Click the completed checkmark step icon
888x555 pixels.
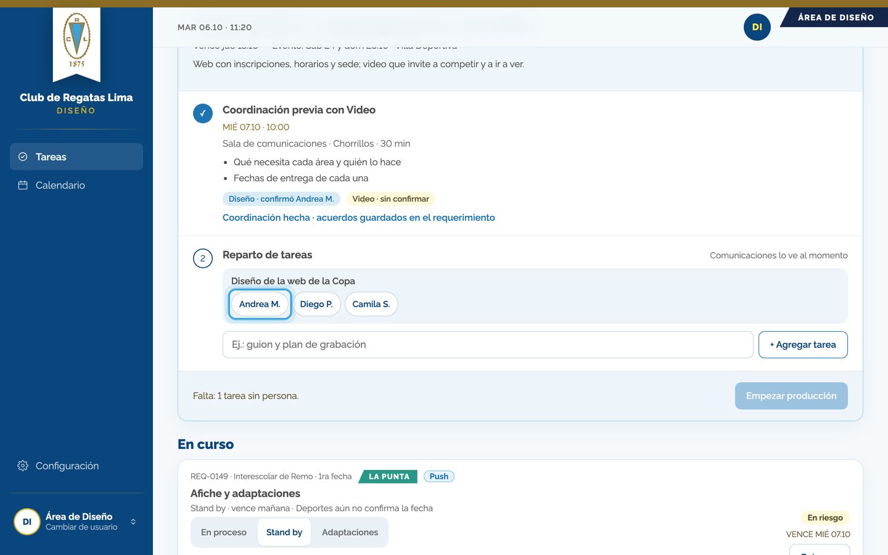[203, 113]
